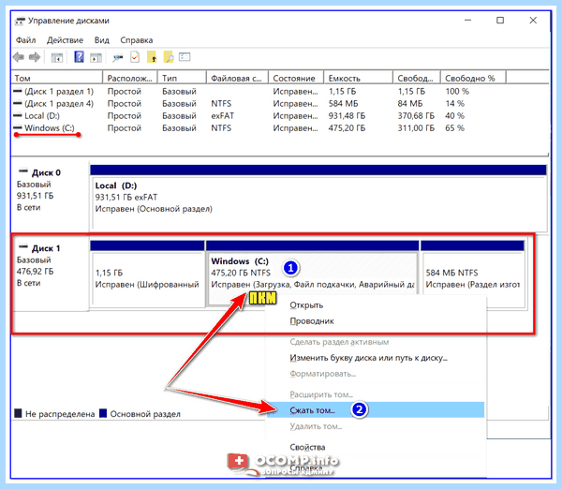The width and height of the screenshot is (562, 489).
Task: Click the 370,68 ГБ free space cell
Action: 415,116
